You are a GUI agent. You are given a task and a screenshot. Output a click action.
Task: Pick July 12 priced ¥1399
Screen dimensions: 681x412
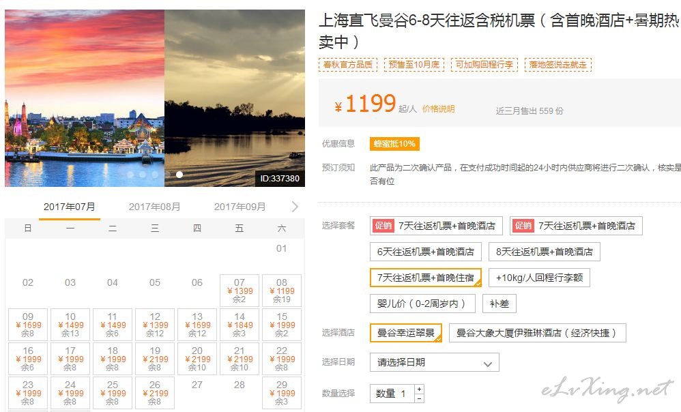pos(155,325)
